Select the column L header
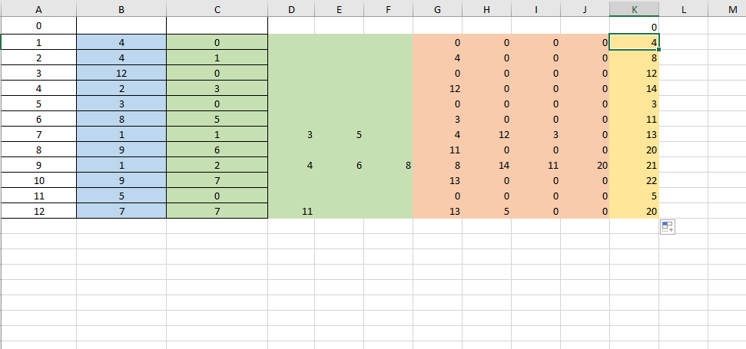This screenshot has width=746, height=349. tap(683, 8)
